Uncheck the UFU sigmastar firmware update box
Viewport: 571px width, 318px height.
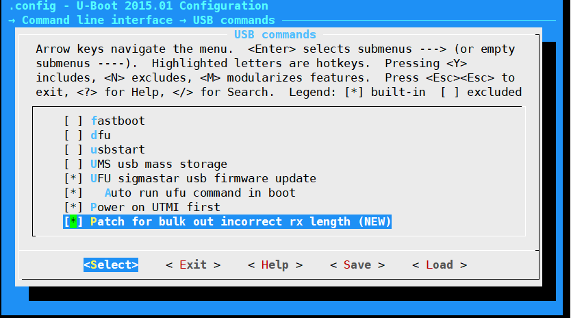pyautogui.click(x=73, y=178)
